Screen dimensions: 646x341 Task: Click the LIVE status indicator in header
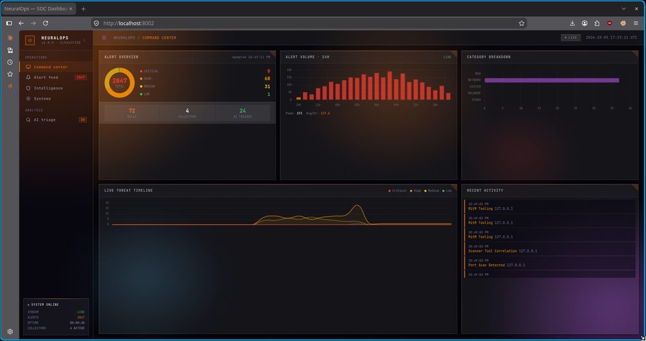[570, 37]
